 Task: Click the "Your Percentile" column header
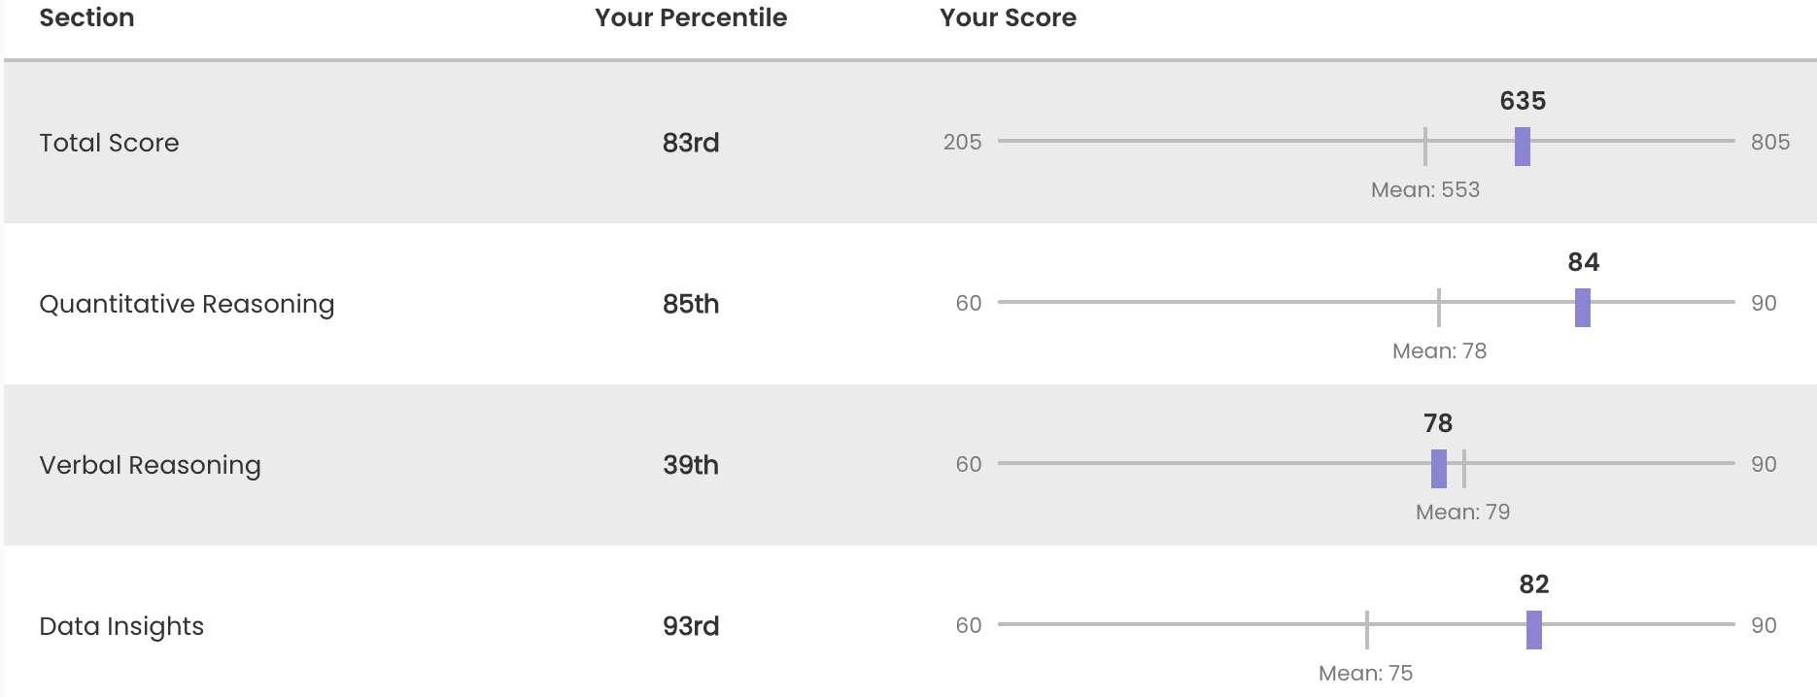tap(691, 17)
